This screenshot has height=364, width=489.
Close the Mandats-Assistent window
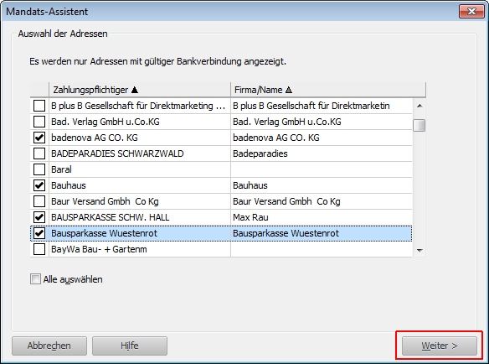tap(471, 12)
